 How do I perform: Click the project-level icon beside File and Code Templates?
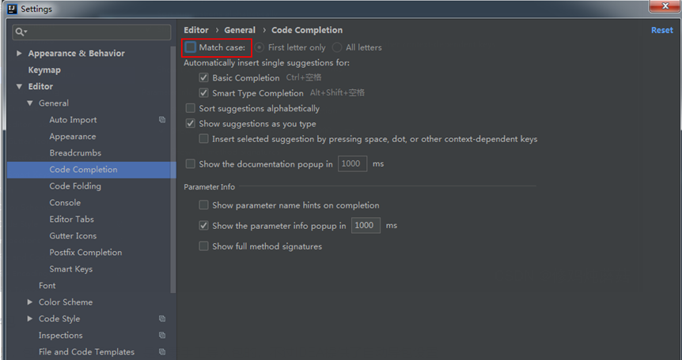(x=162, y=352)
